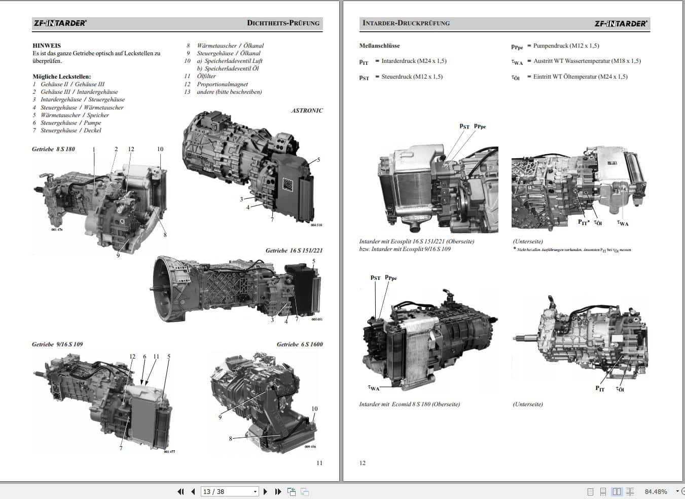Click the 84.48% zoom display
Screen dimensions: 685x499
[x=656, y=491]
